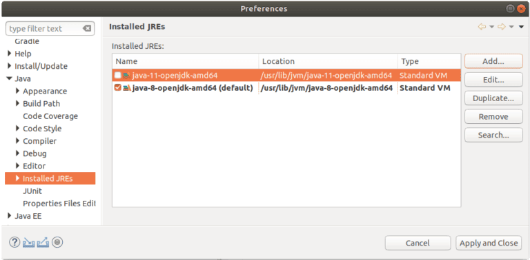Open the back history dropdown arrow

click(492, 27)
